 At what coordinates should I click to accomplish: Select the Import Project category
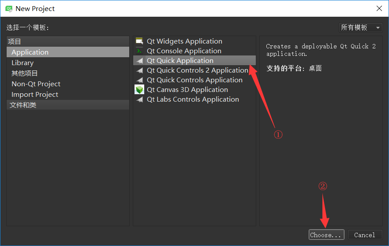click(68, 95)
